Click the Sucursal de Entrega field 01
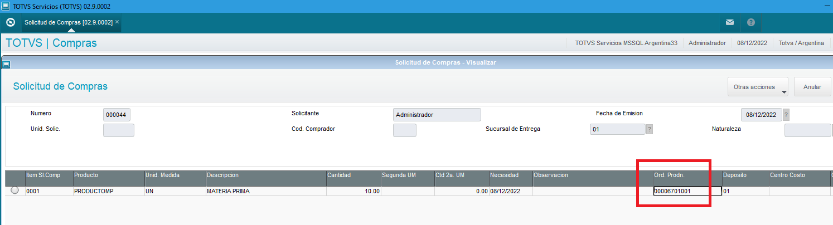 pyautogui.click(x=618, y=130)
